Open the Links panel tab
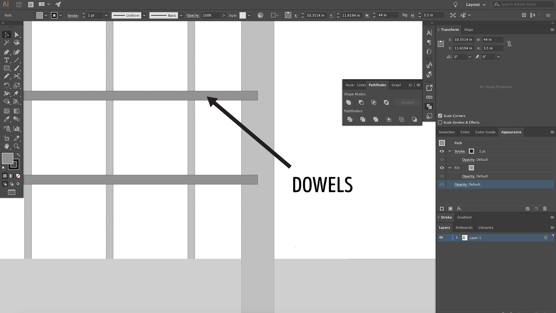 click(x=361, y=85)
